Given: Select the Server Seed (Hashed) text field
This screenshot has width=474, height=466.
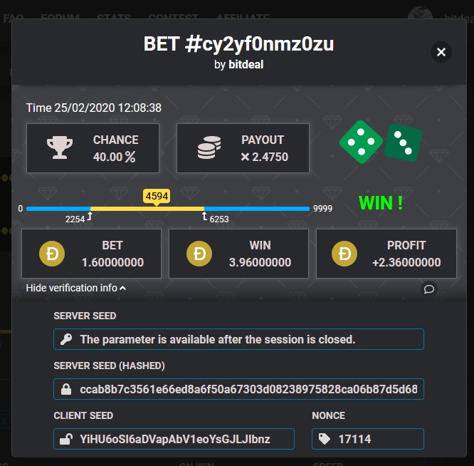Looking at the screenshot, I should [x=239, y=389].
